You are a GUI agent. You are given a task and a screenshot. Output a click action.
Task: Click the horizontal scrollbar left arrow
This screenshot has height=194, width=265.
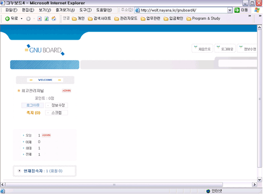tap(3, 184)
